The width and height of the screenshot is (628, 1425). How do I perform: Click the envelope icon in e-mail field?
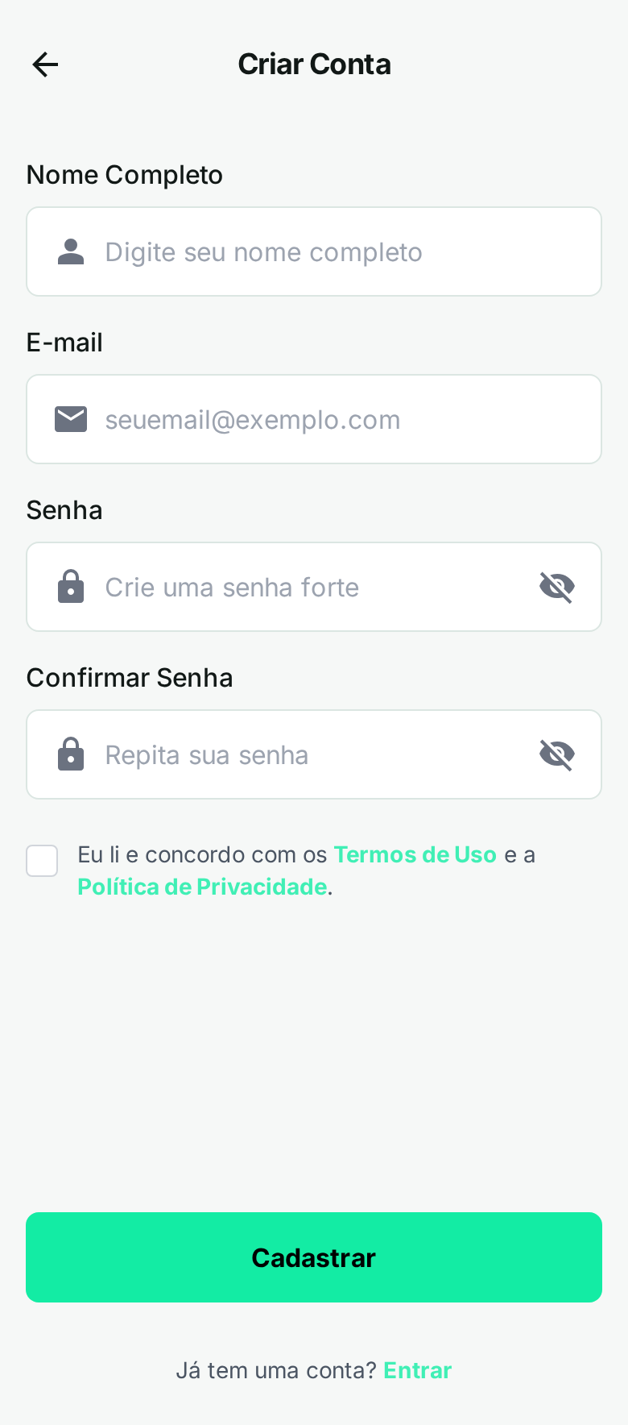pos(71,420)
